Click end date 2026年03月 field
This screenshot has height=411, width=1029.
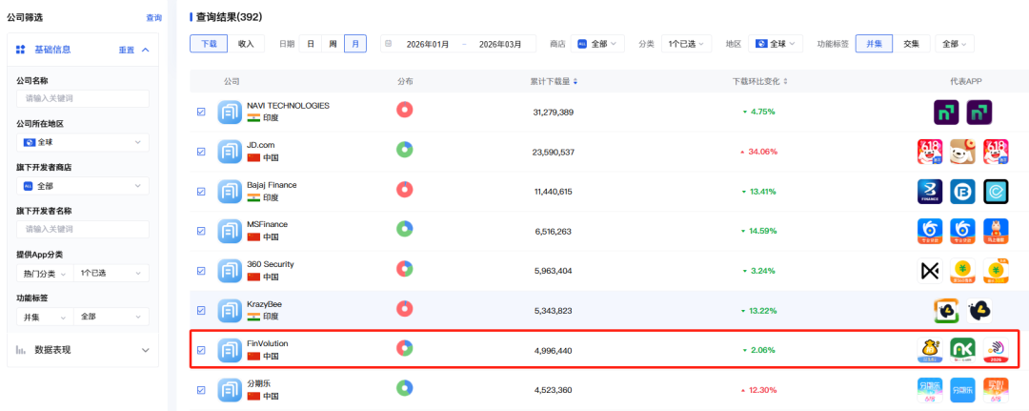(x=501, y=44)
